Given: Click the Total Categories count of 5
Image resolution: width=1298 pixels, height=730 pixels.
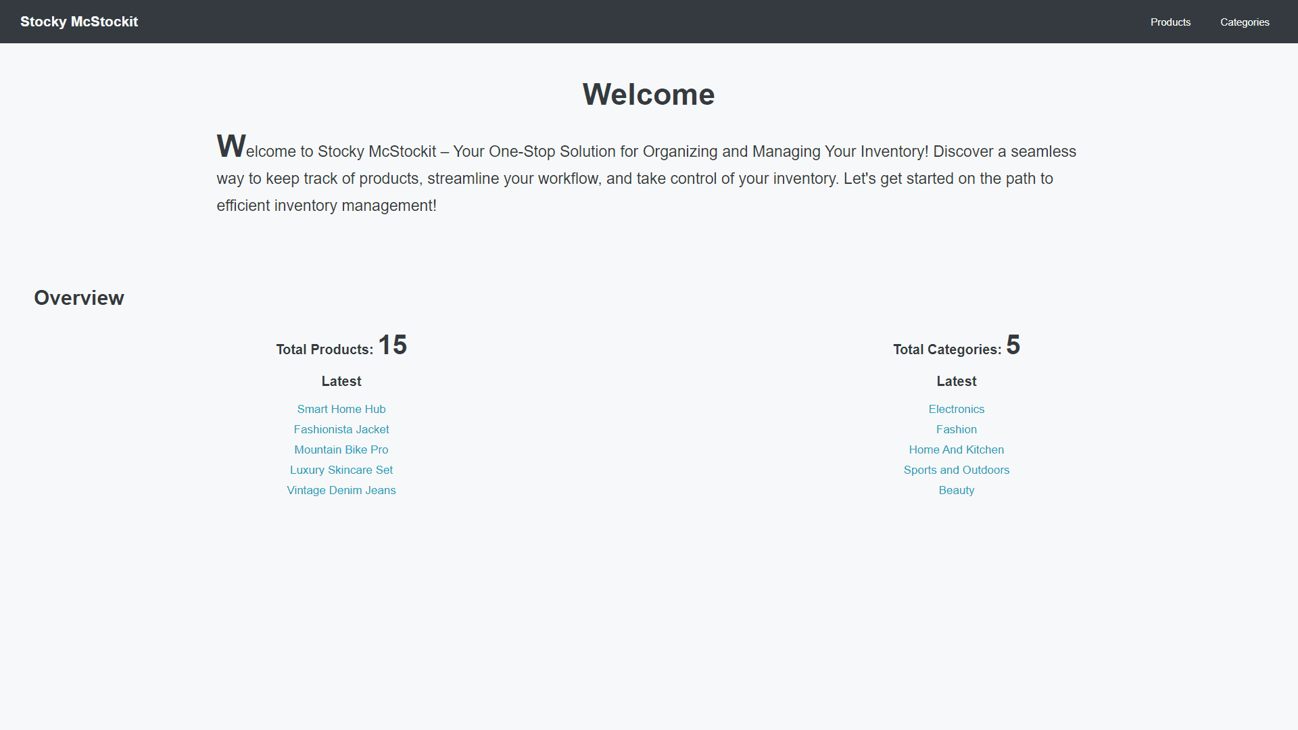Looking at the screenshot, I should 1013,345.
